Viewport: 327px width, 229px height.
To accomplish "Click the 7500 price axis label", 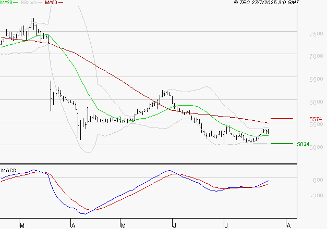I will tap(316, 34).
